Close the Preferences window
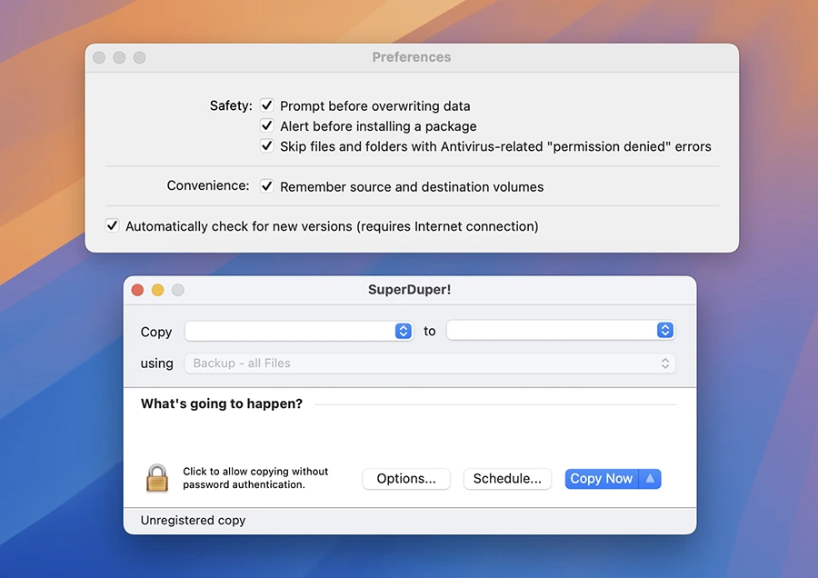This screenshot has height=578, width=818. point(99,57)
